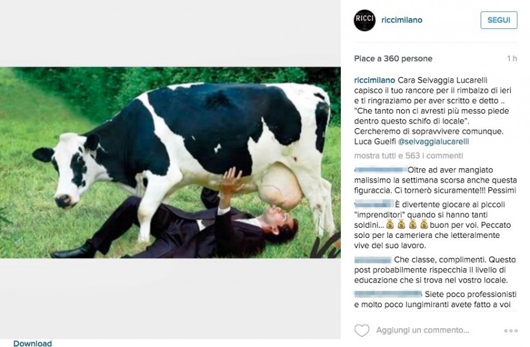This screenshot has width=530, height=347.
Task: Open the riccimilano username in the post header
Action: [x=402, y=20]
